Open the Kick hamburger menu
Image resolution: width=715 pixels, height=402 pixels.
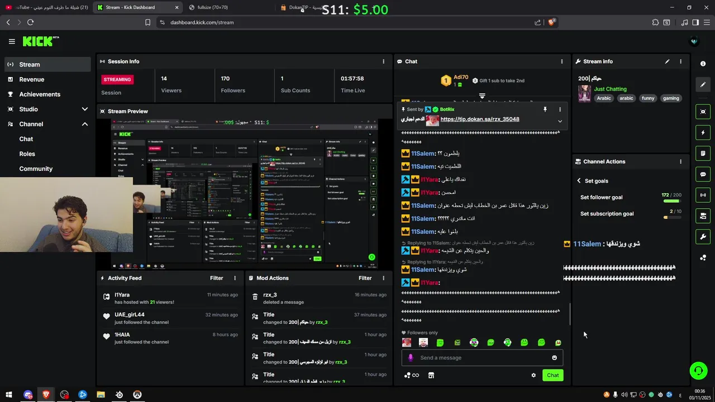pos(12,41)
